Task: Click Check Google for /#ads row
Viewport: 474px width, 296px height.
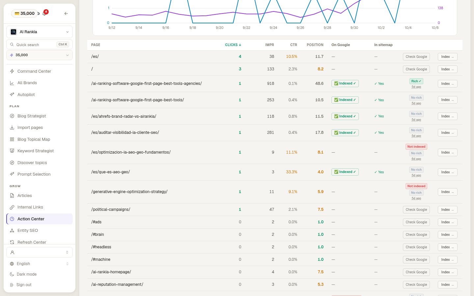Action: click(x=416, y=222)
